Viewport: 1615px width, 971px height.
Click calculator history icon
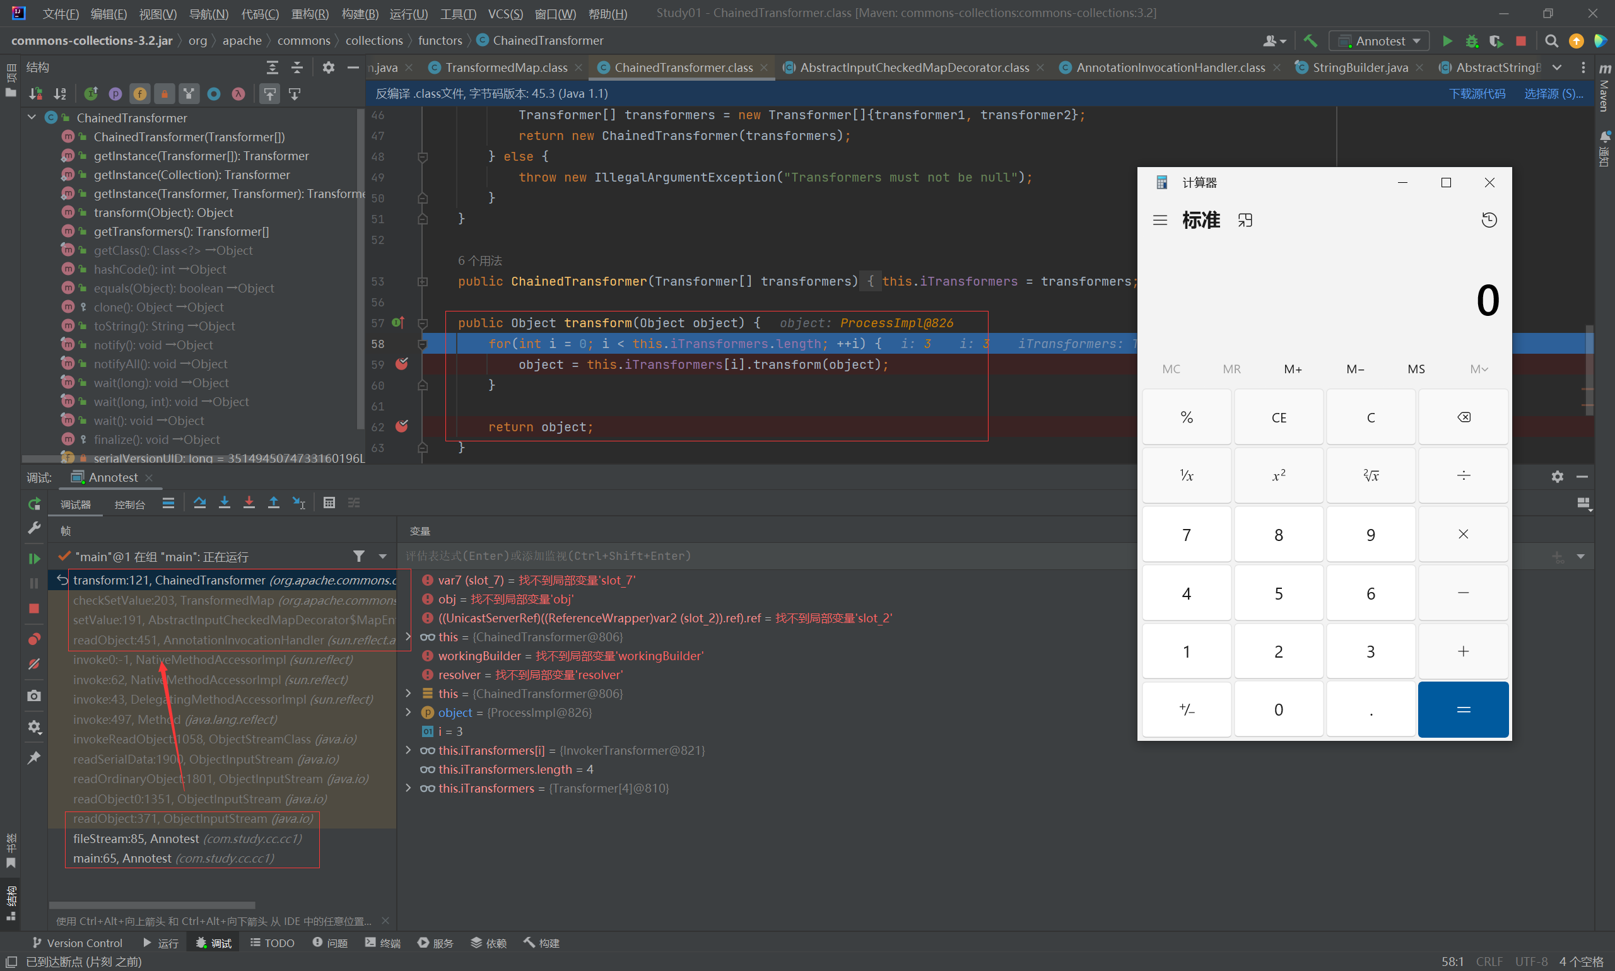(1489, 220)
